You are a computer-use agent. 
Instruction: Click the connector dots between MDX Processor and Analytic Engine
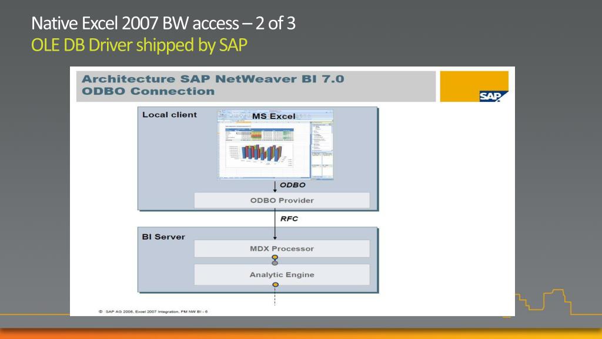coord(275,260)
